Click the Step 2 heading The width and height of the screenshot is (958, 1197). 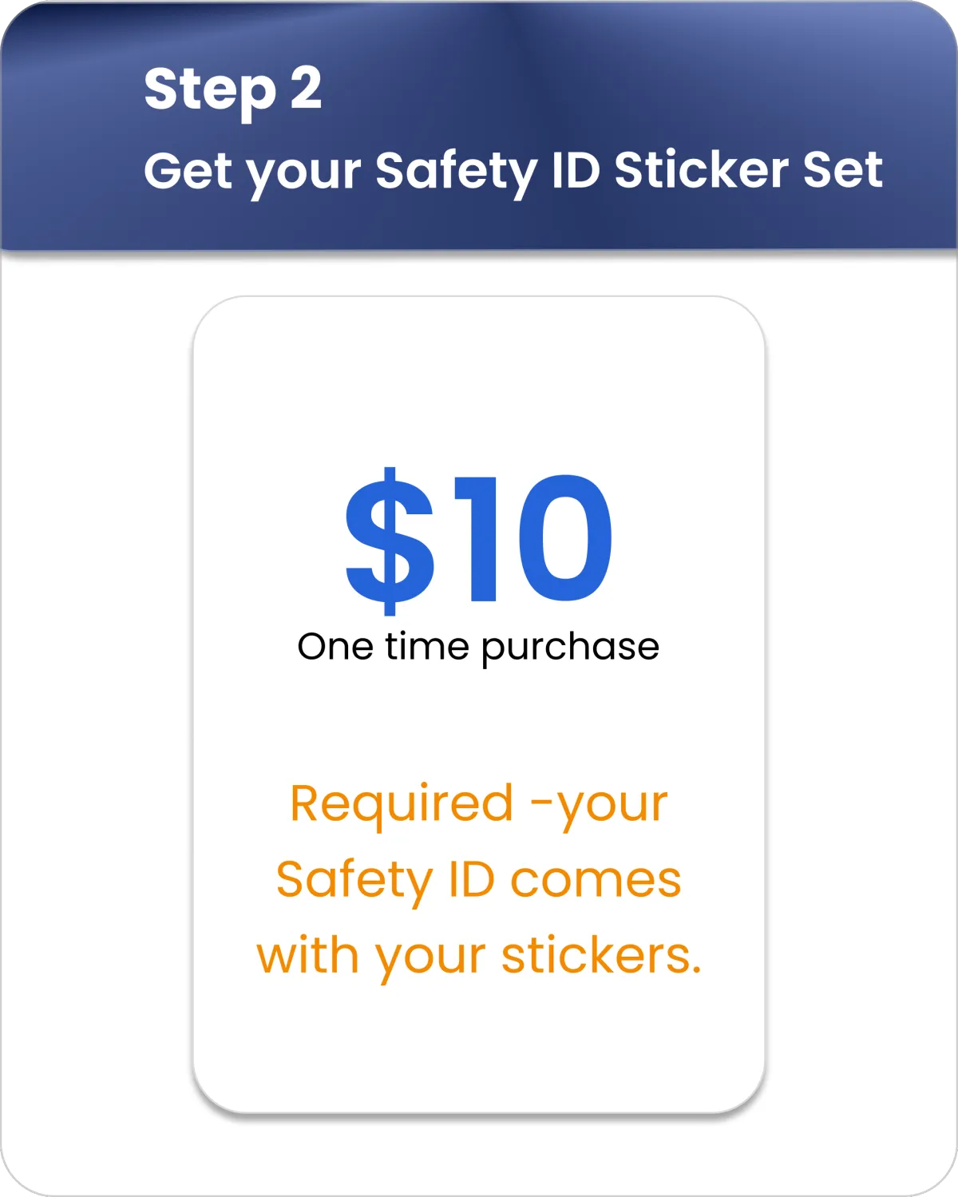click(x=232, y=89)
